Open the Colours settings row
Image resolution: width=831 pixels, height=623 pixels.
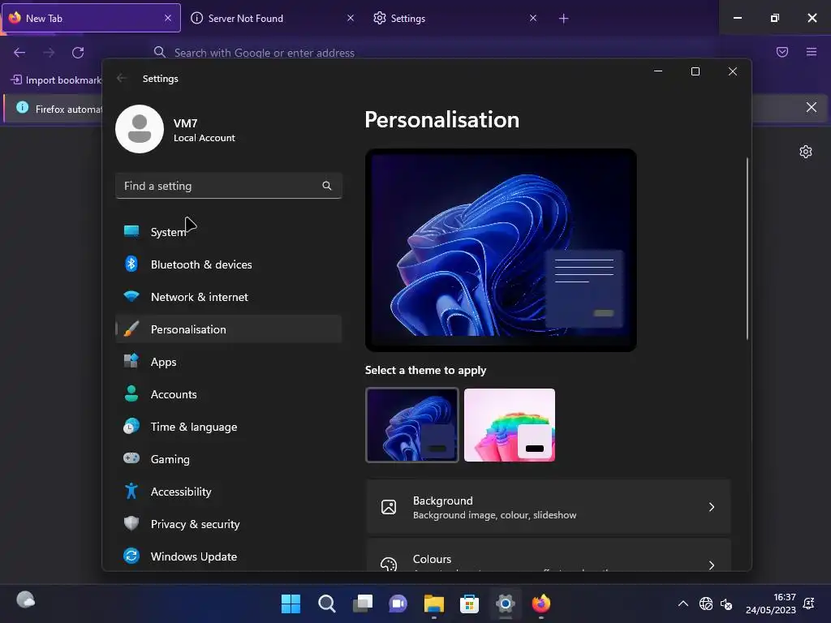(548, 555)
